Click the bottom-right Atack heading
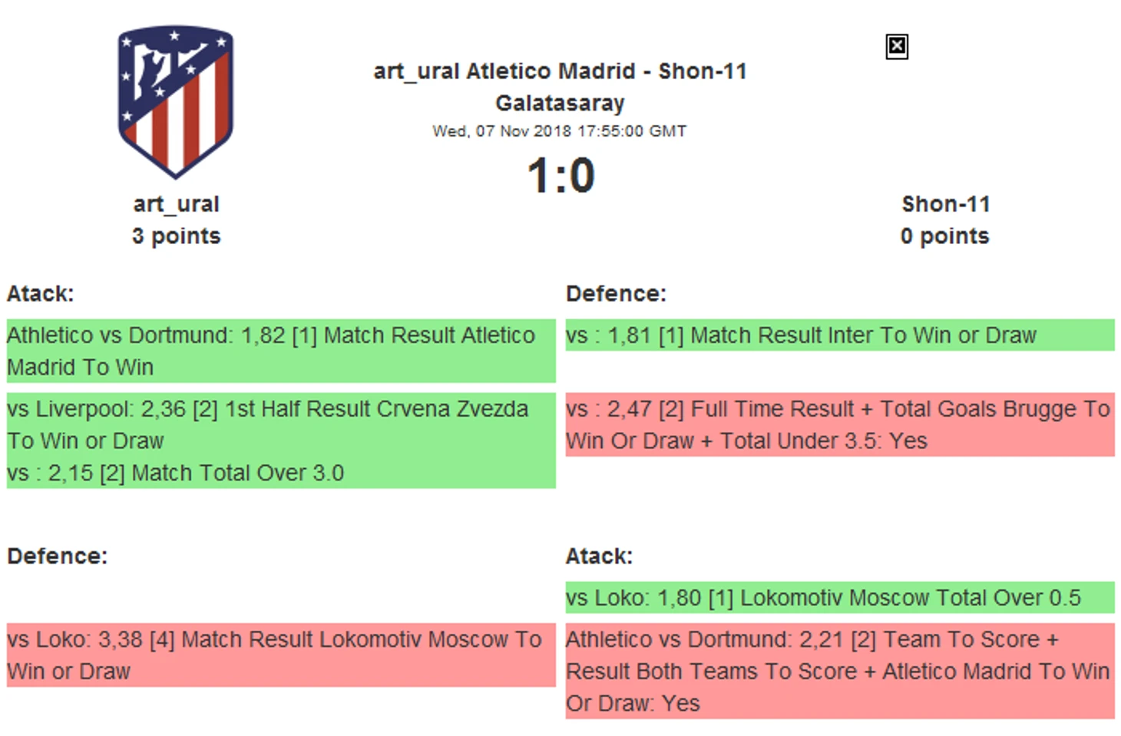 click(600, 556)
